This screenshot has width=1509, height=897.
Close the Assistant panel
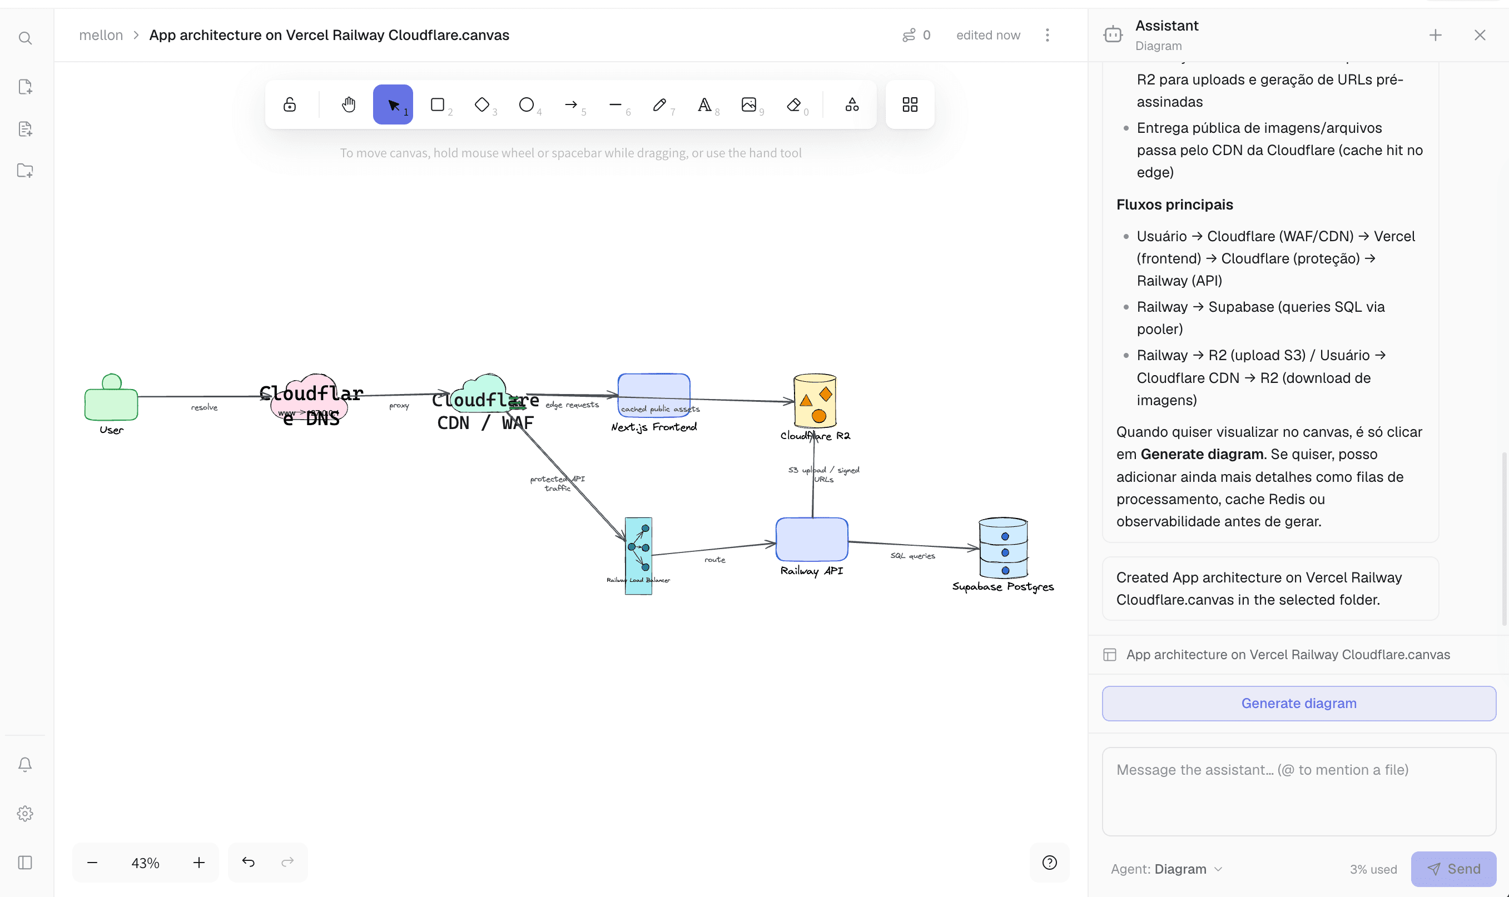pos(1480,35)
